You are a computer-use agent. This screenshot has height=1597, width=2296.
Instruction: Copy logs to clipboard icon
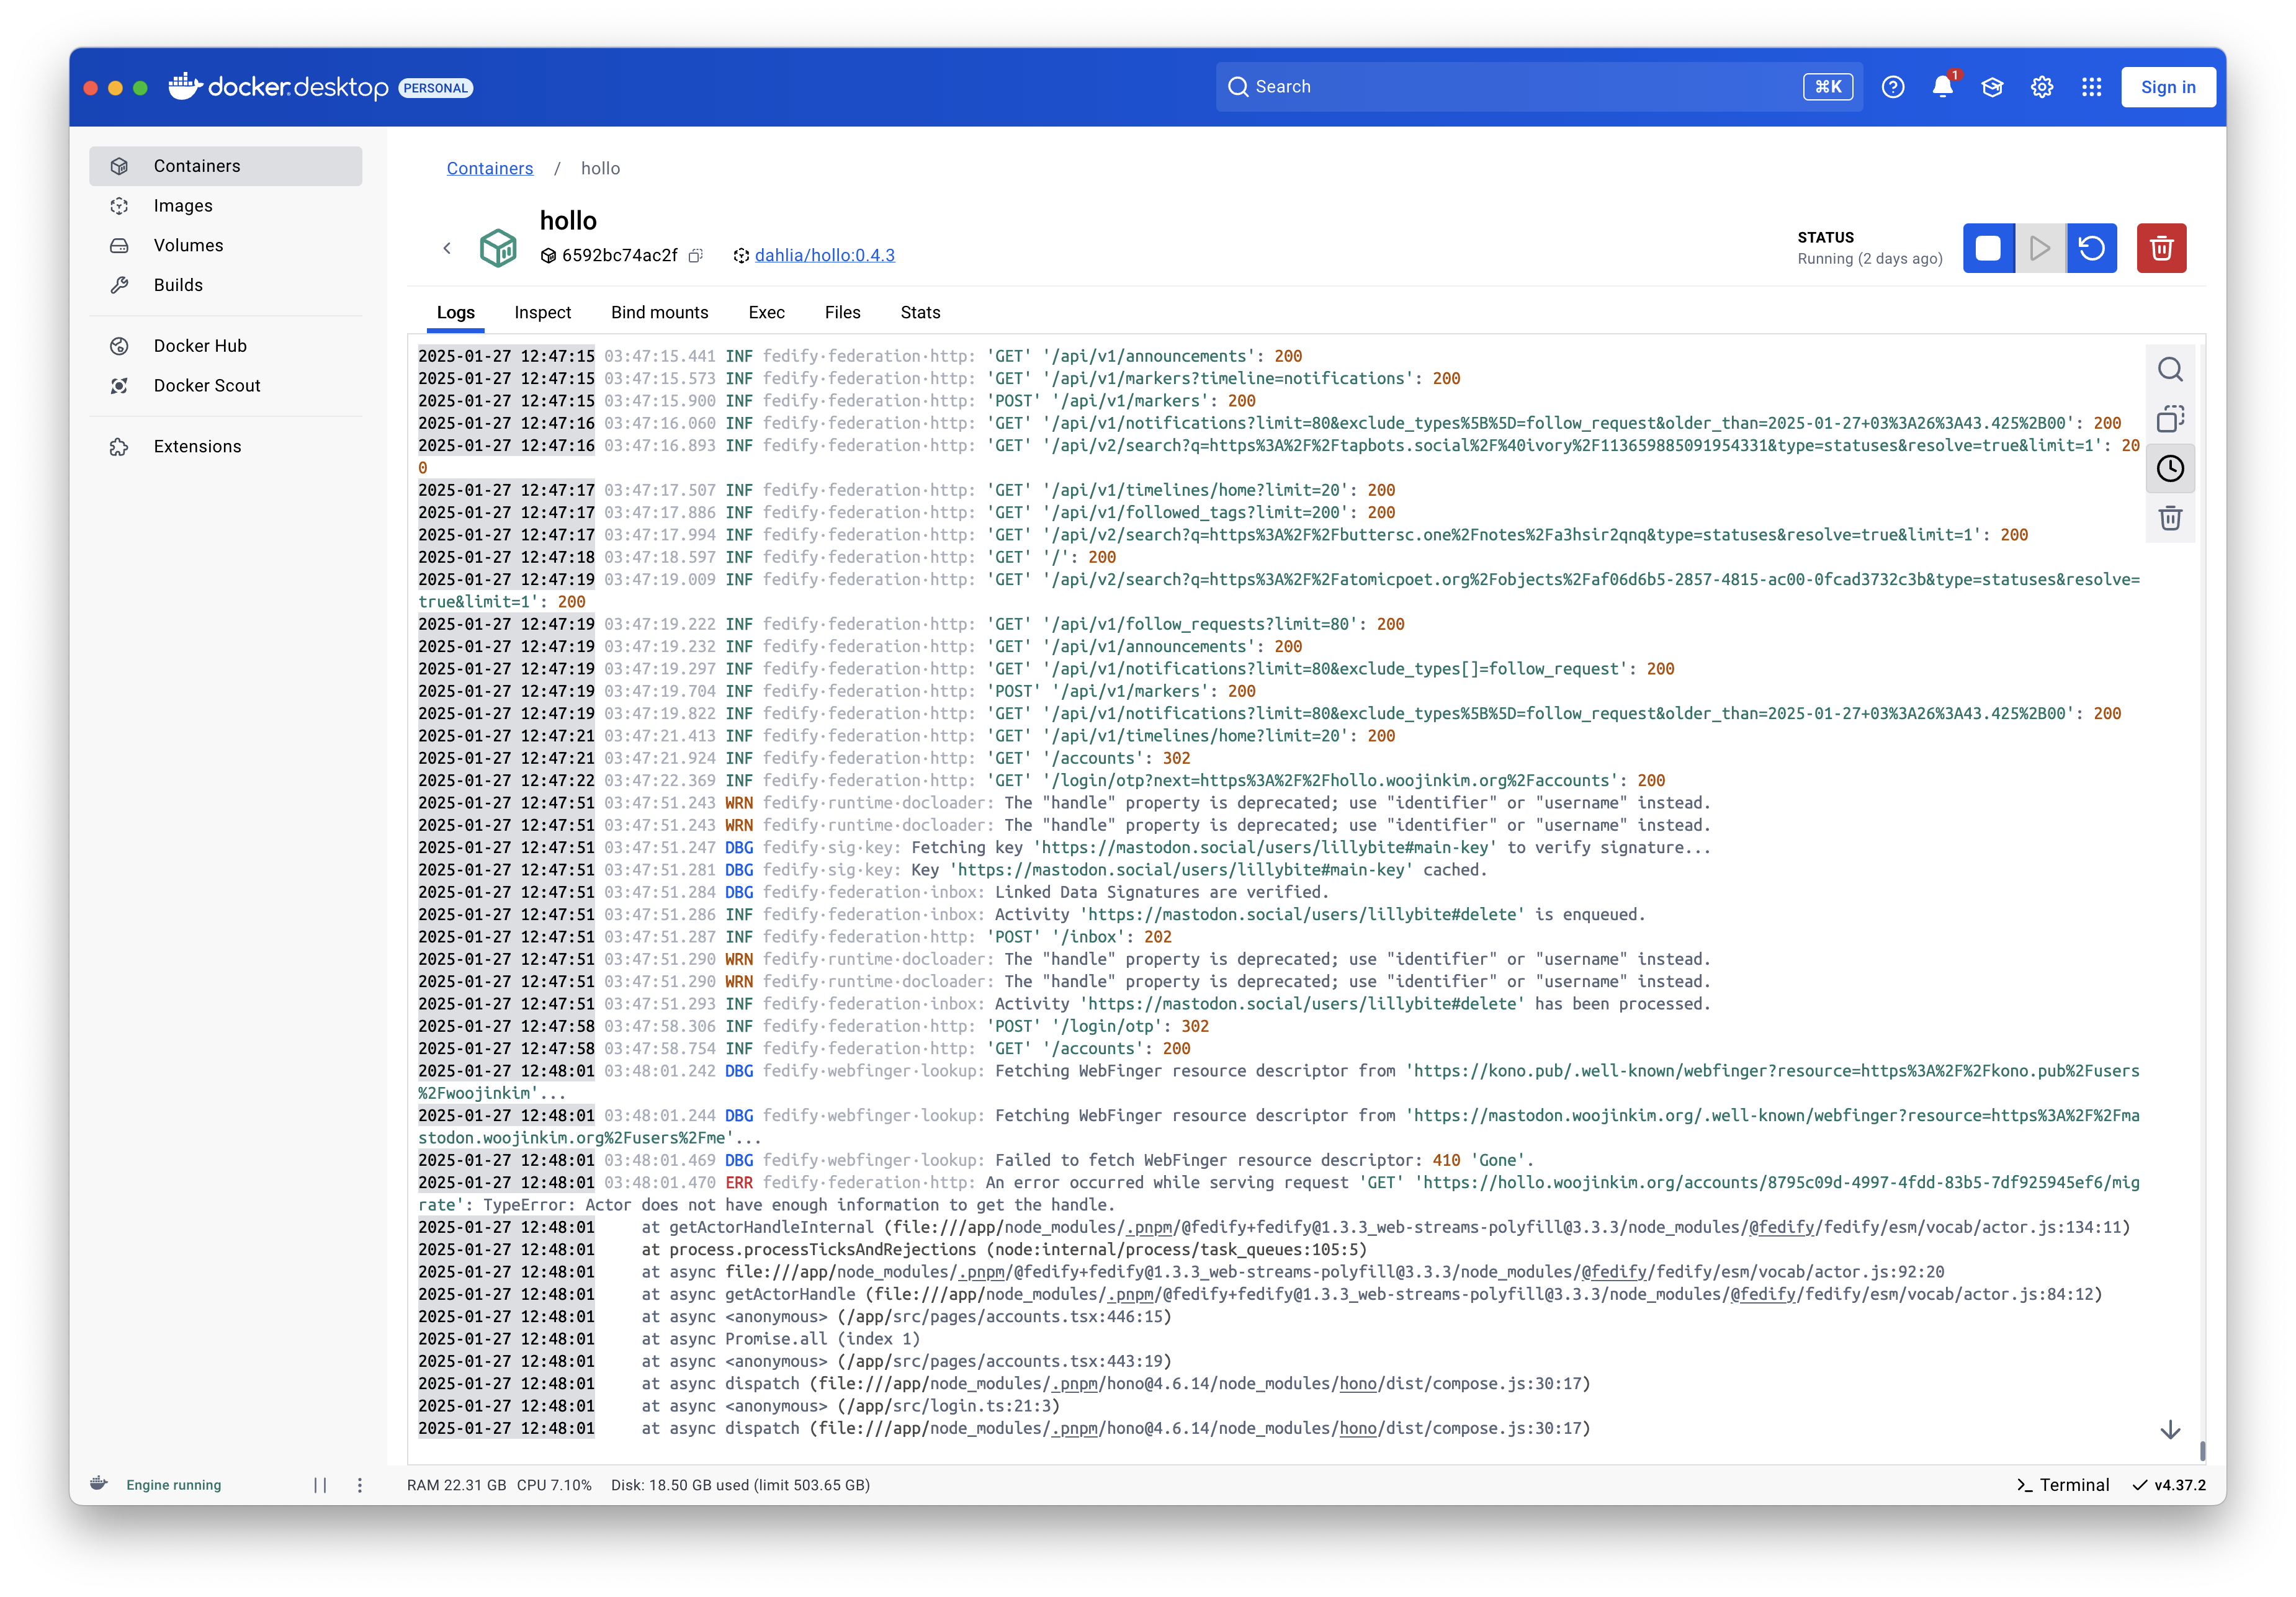click(2170, 418)
